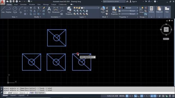175x98 pixels.
Task: Click the Group tool
Action: pos(141,10)
